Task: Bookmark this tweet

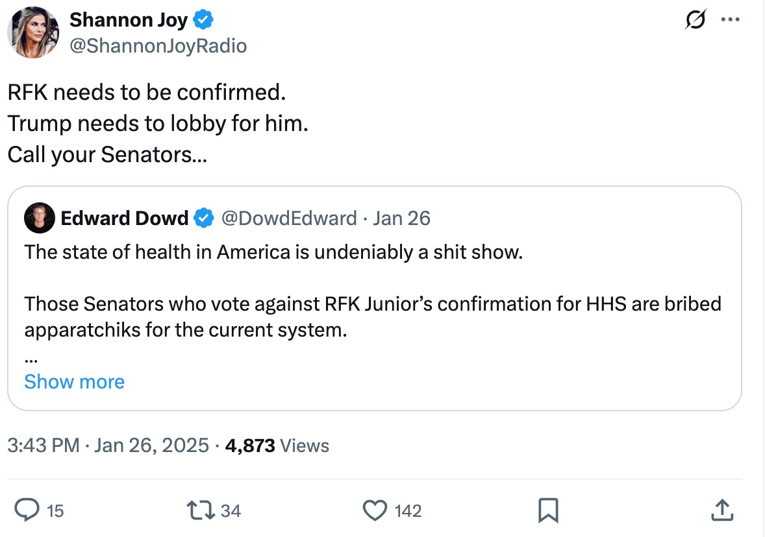Action: point(548,511)
